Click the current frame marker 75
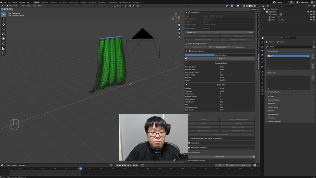The height and width of the screenshot is (178, 316). (x=81, y=168)
